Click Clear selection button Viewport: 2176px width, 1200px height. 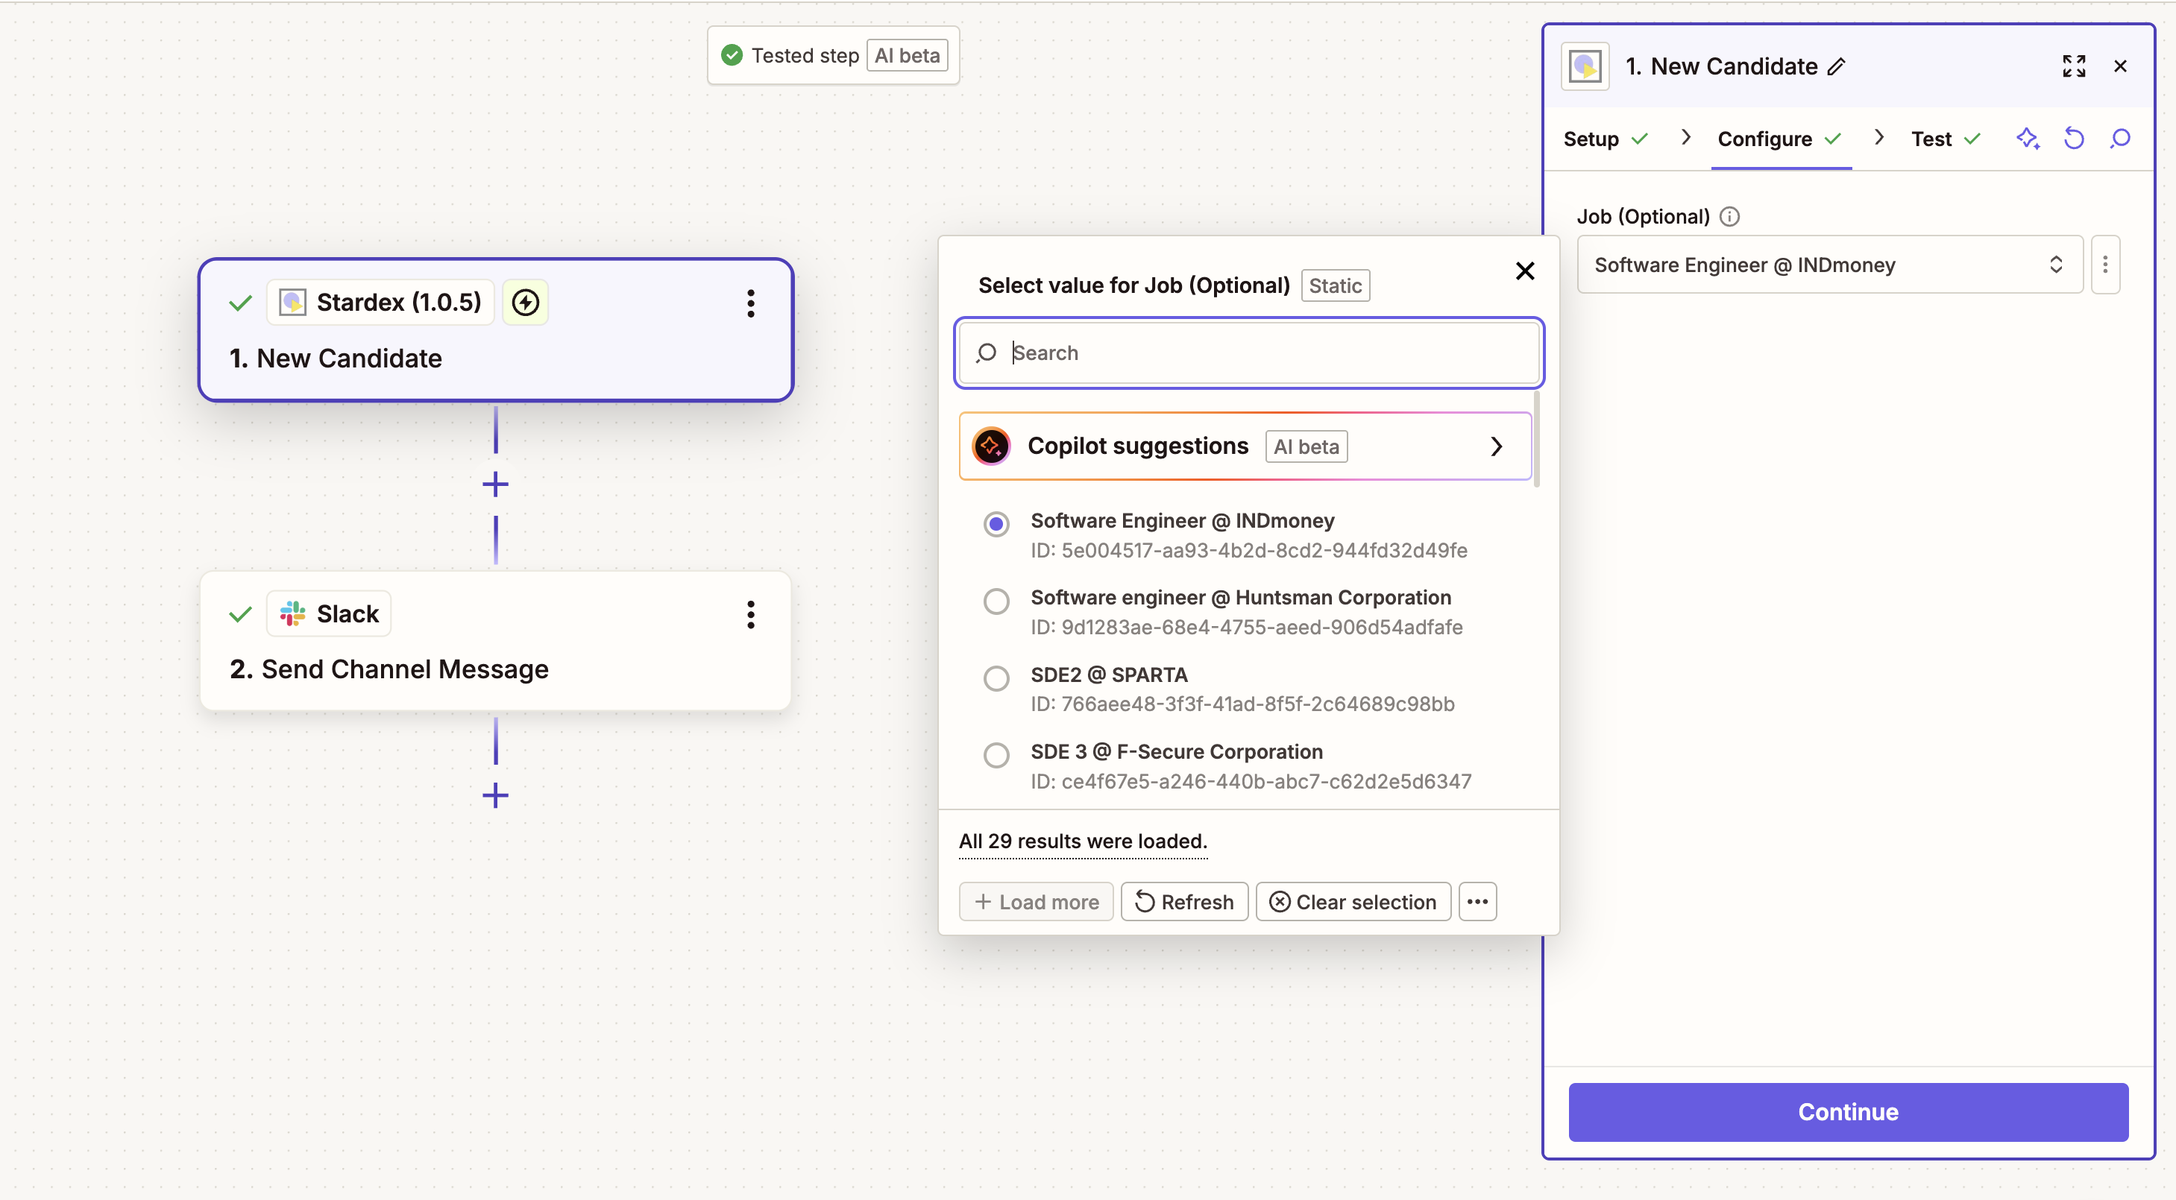pyautogui.click(x=1353, y=902)
